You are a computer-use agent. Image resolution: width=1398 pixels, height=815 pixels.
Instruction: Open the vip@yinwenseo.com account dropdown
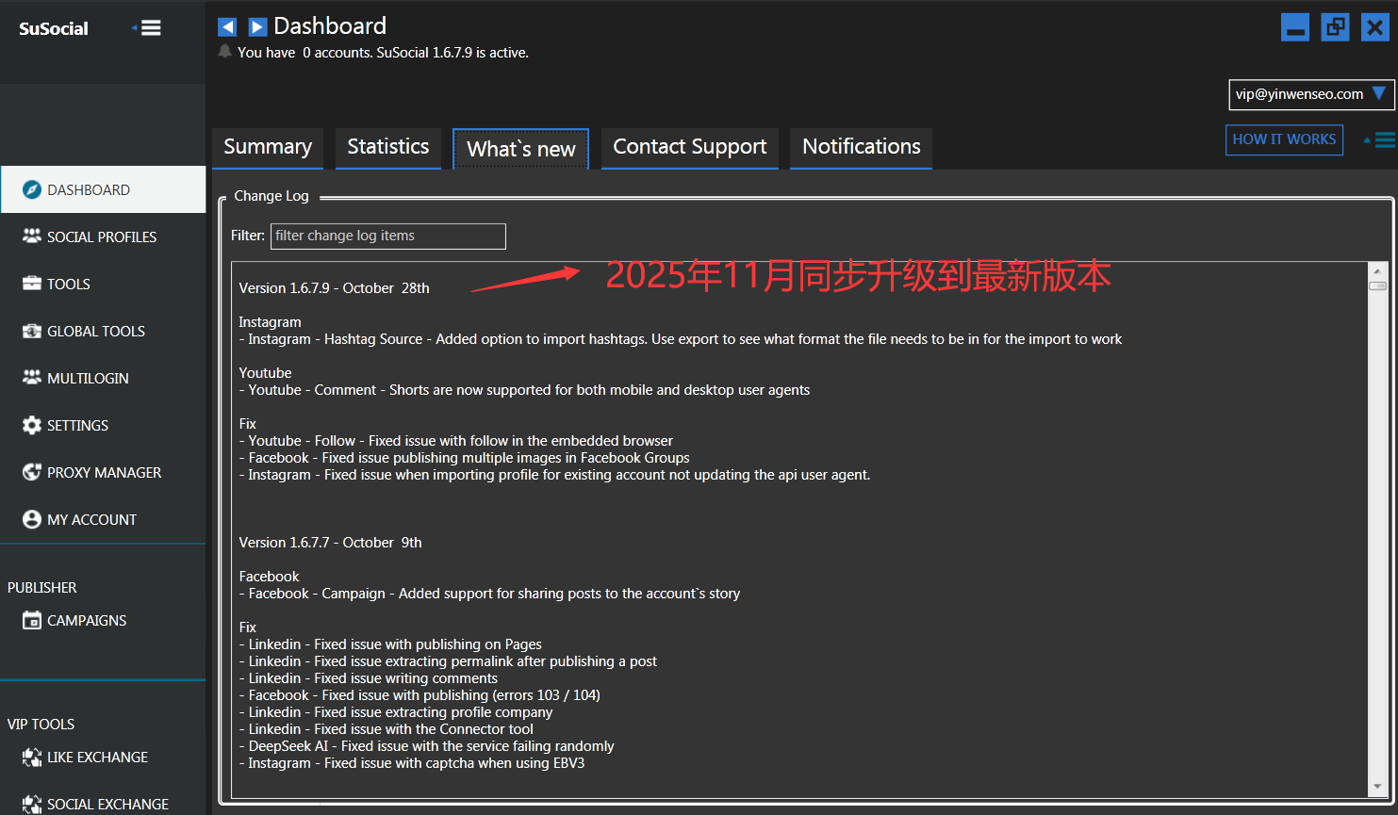[1310, 94]
